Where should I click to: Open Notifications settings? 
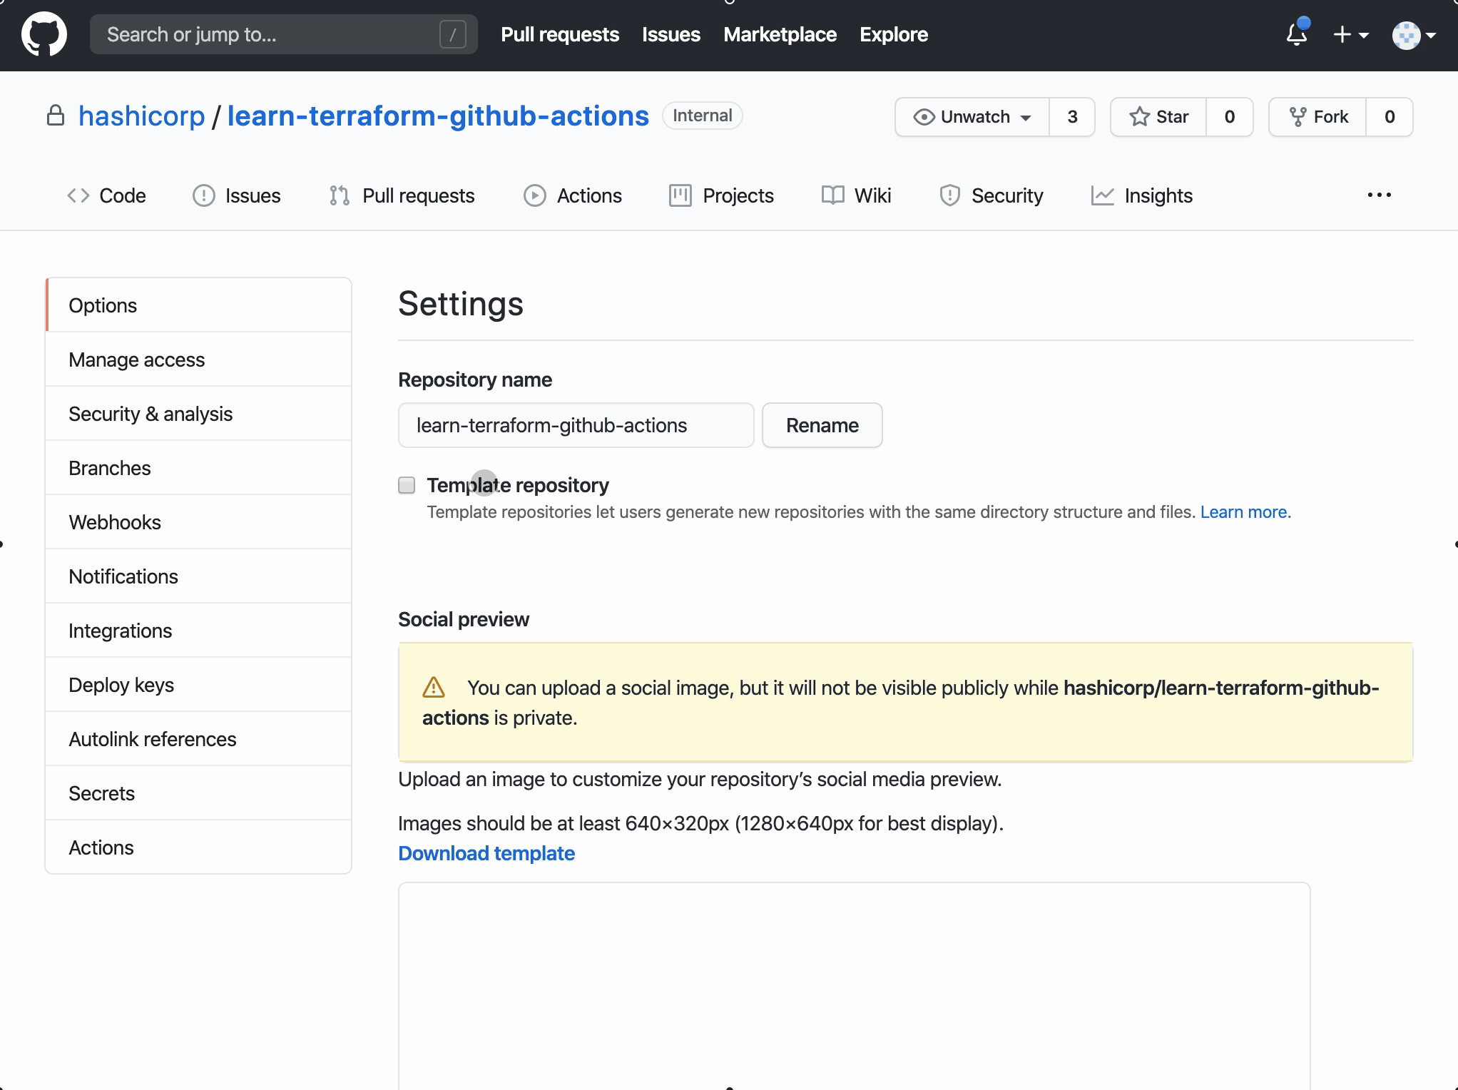point(198,576)
